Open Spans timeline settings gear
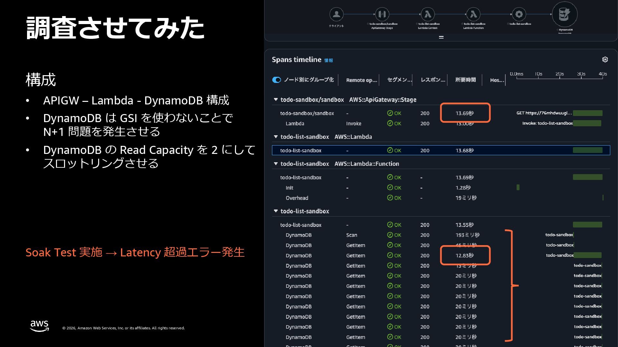The width and height of the screenshot is (618, 347). pos(605,59)
